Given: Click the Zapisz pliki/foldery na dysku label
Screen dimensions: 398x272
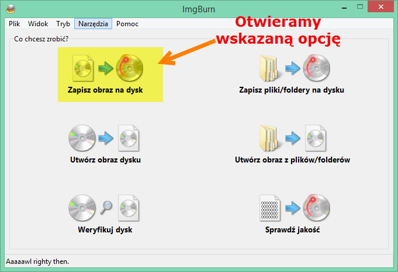Looking at the screenshot, I should pyautogui.click(x=292, y=90).
